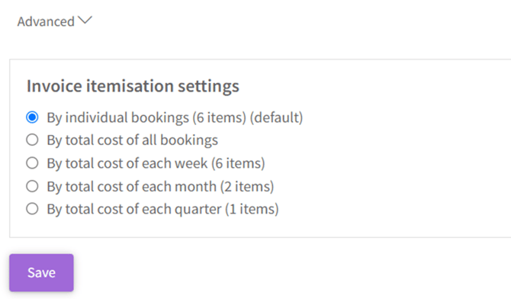
Task: Click '(2 items)' text in monthly option
Action: [247, 187]
